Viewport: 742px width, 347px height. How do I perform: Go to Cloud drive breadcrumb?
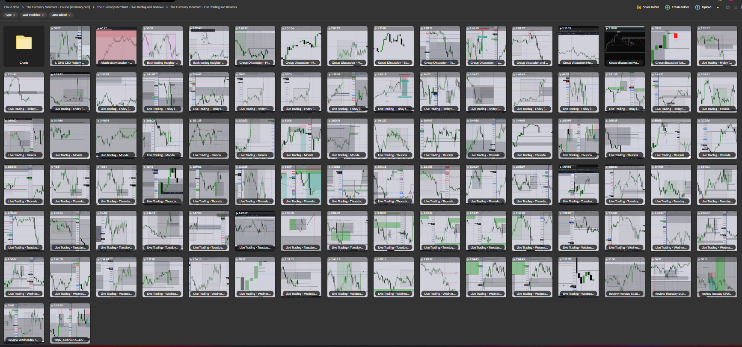tap(12, 7)
